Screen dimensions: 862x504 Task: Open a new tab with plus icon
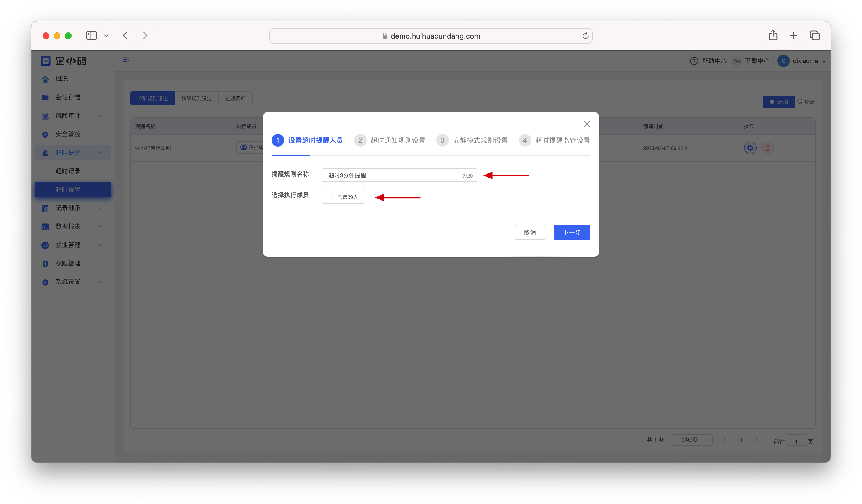[x=793, y=35]
